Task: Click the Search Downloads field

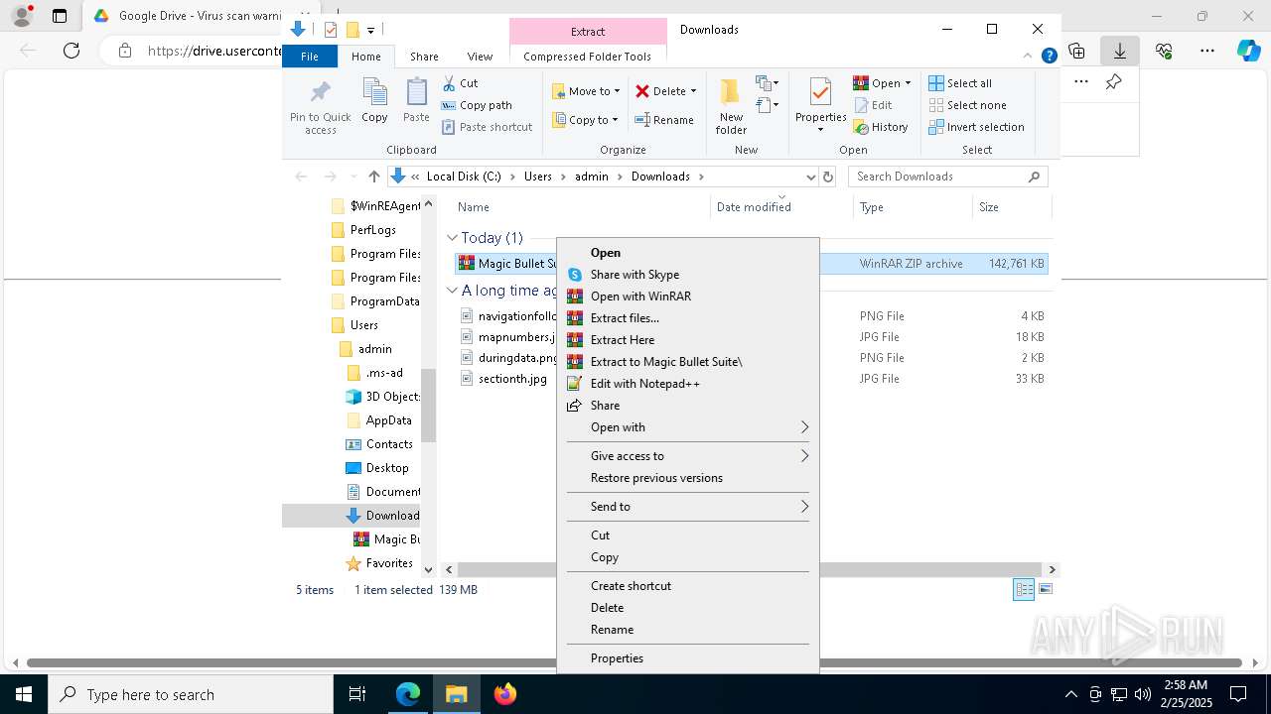Action: [x=948, y=177]
